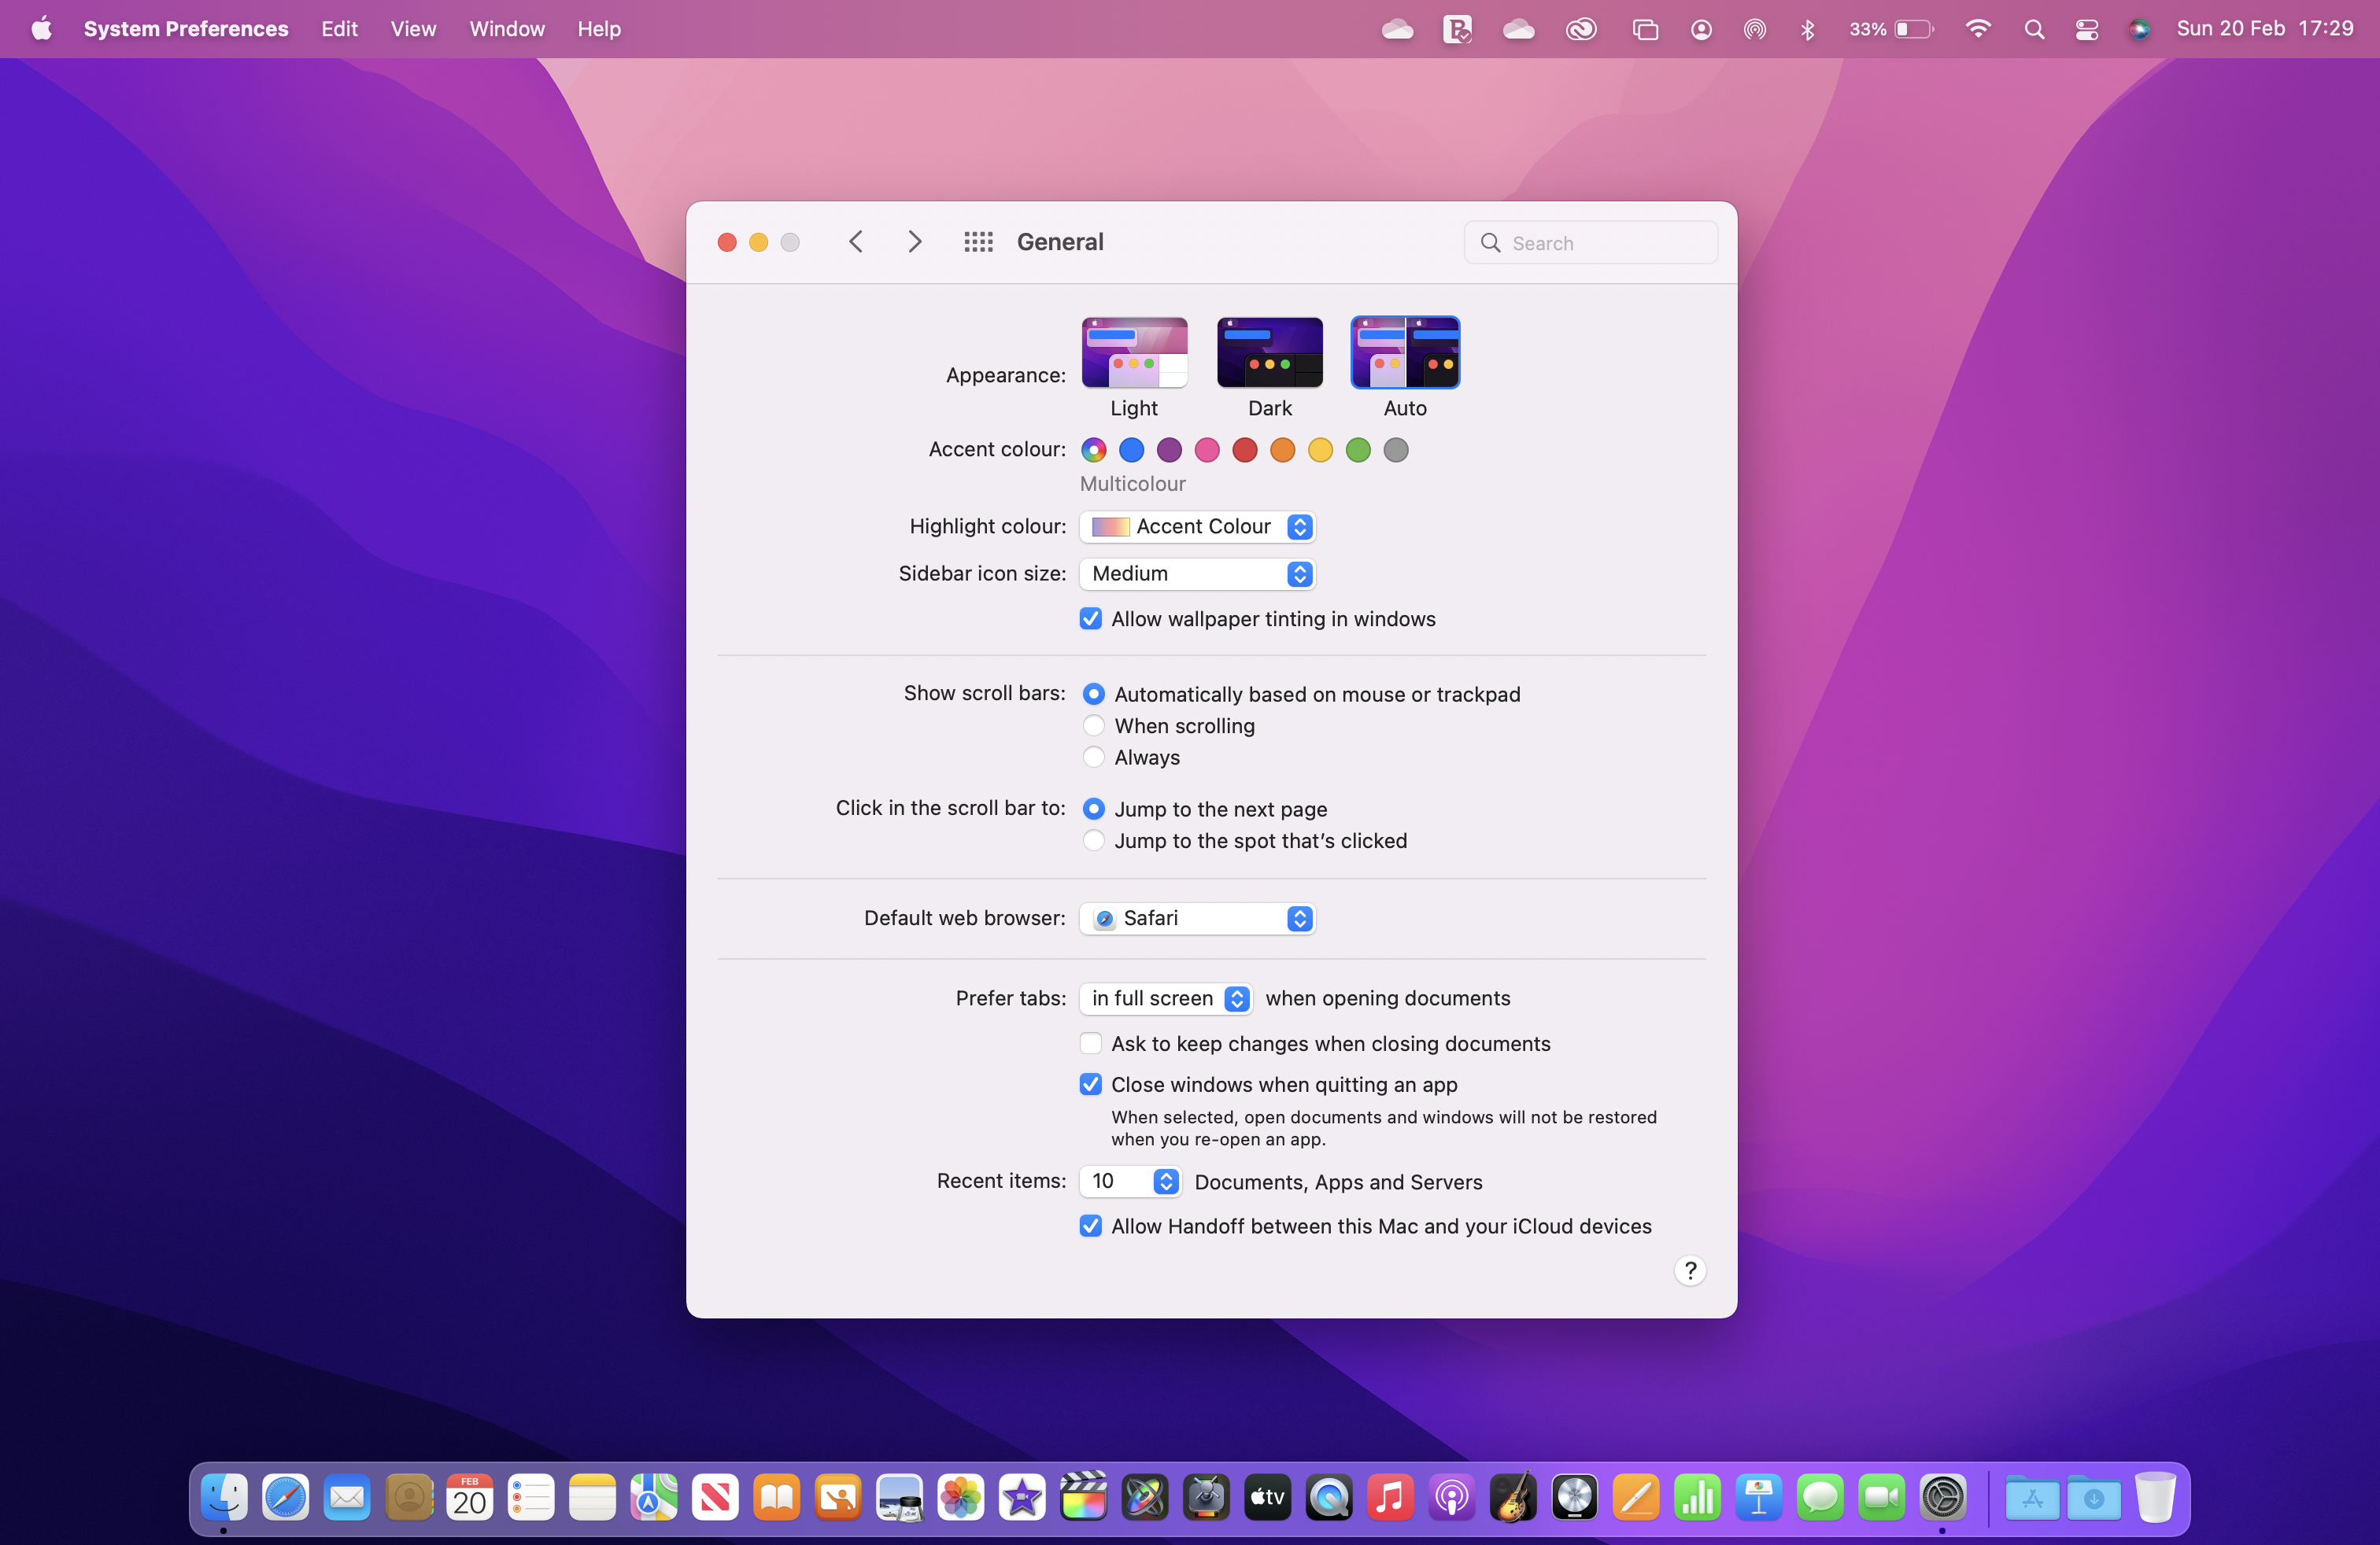Show all preference panes via the grid icon
Viewport: 2380px width, 1545px height.
pos(978,242)
